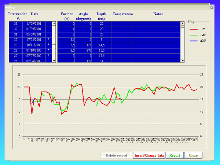Close the Drillings window
Image resolution: width=220 pixels, height=165 pixels.
point(212,7)
